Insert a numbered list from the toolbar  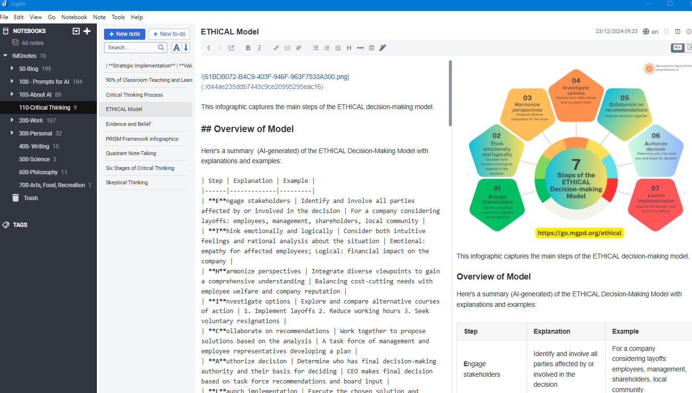point(327,48)
